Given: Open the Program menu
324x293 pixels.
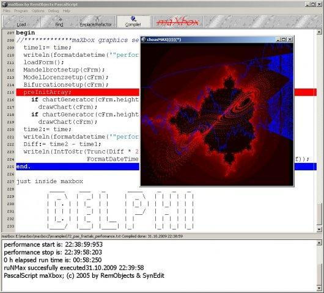Looking at the screenshot, I should [x=21, y=11].
